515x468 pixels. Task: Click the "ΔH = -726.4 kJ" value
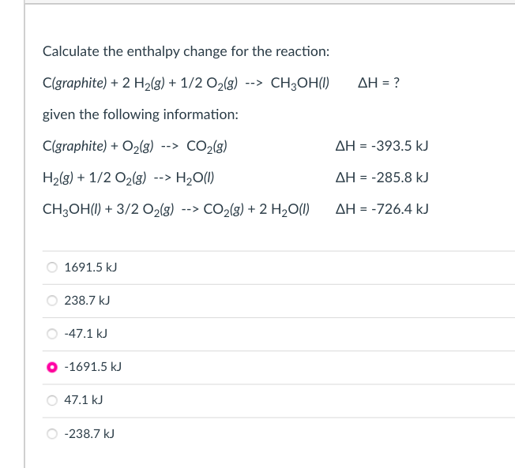click(382, 208)
